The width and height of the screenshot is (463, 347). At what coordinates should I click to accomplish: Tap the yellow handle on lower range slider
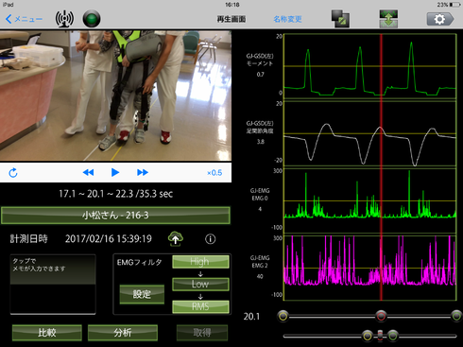click(x=368, y=336)
